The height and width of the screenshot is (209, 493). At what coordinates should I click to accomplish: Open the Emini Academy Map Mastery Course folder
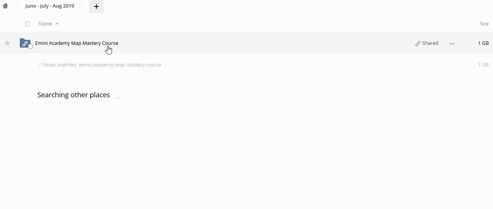(x=77, y=43)
